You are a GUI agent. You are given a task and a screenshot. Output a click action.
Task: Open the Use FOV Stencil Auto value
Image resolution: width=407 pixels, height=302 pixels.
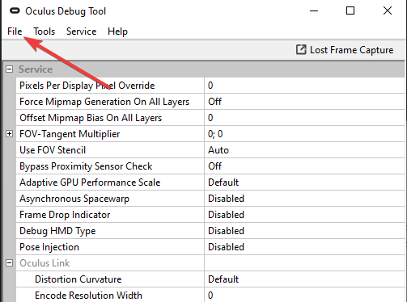coord(305,150)
